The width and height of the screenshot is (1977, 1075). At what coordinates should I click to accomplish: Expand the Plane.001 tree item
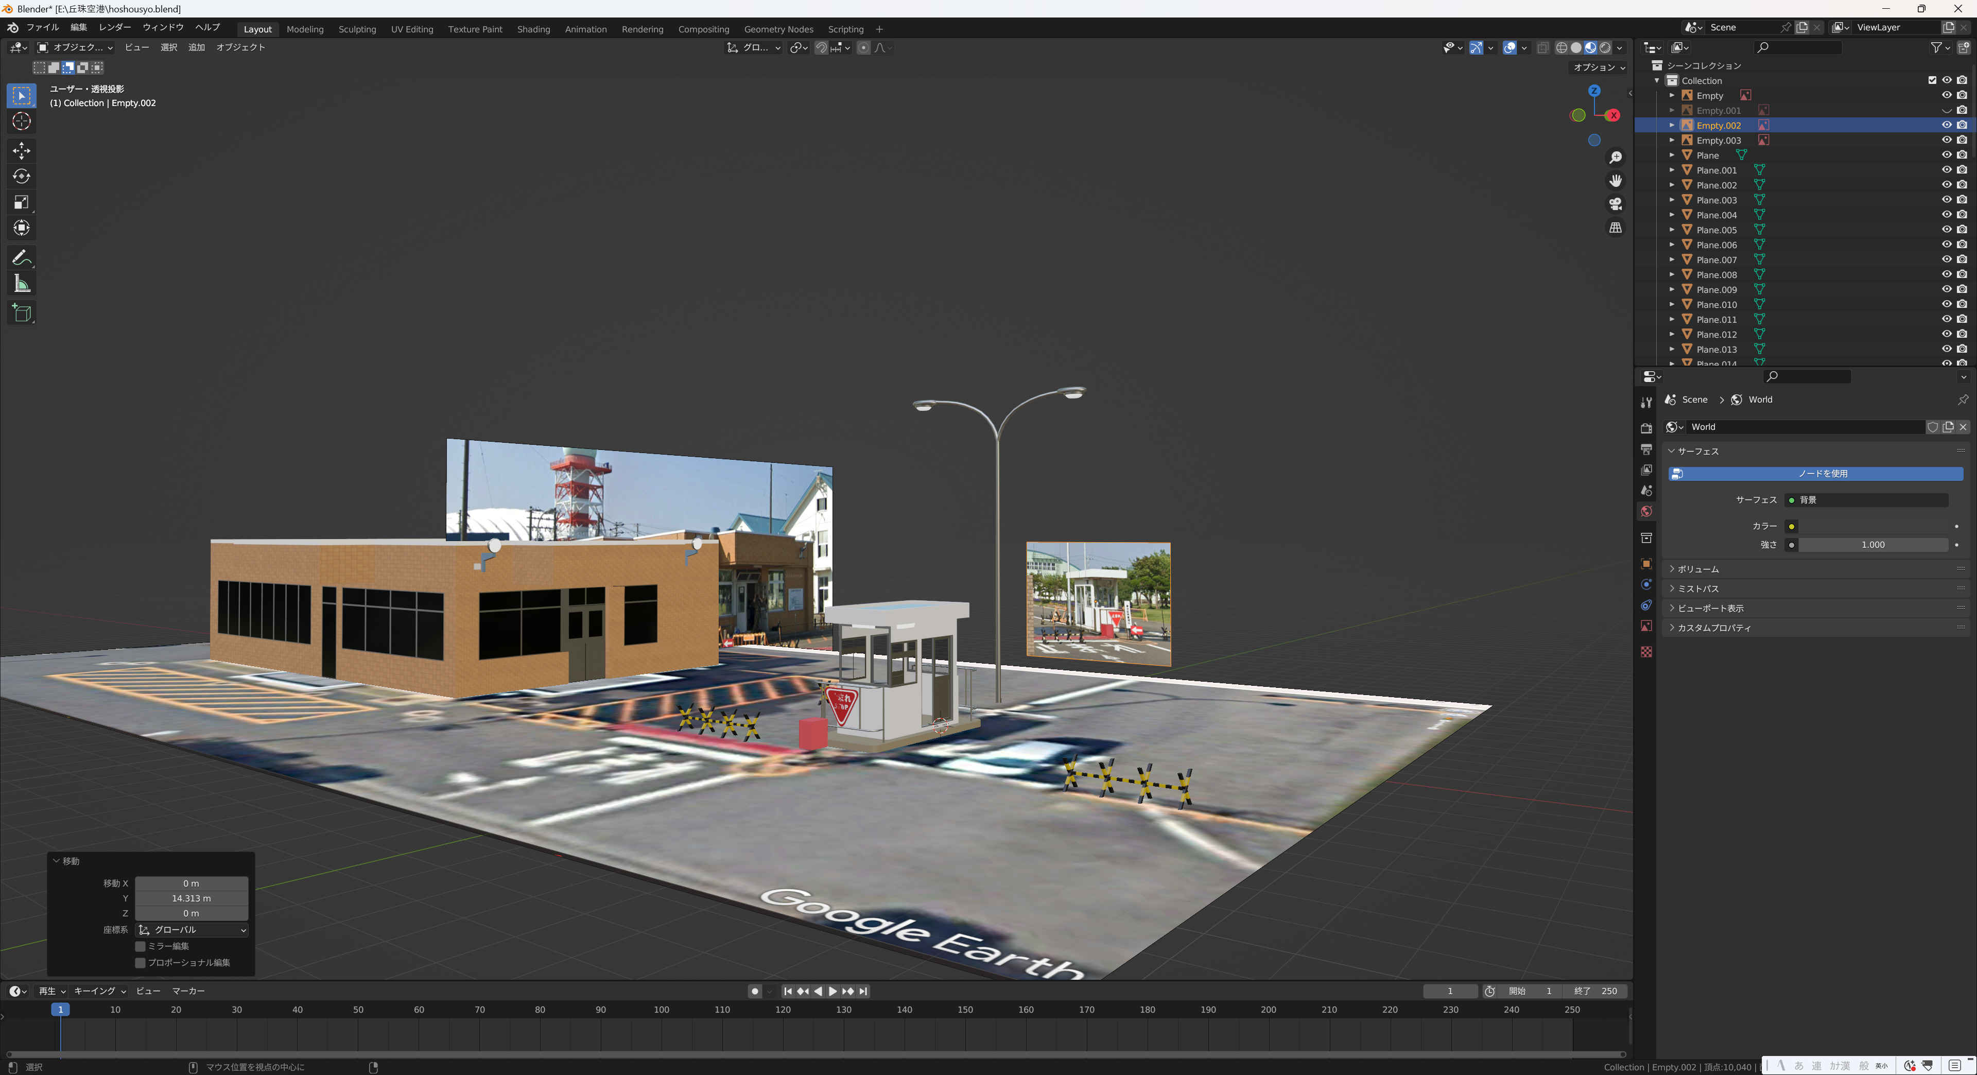(x=1672, y=170)
